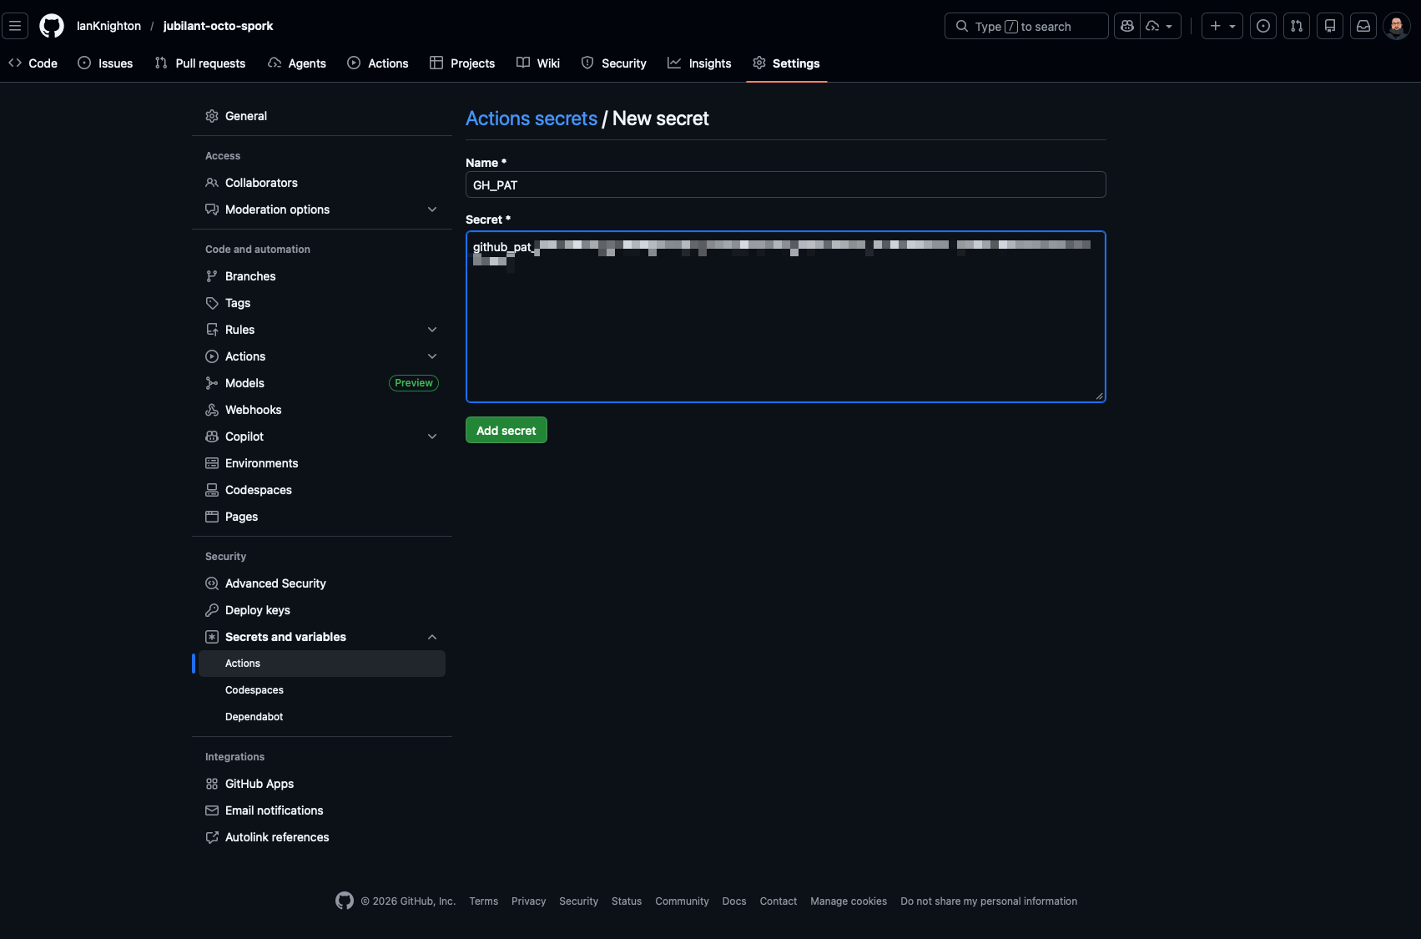Open the Privacy footer link

(529, 901)
